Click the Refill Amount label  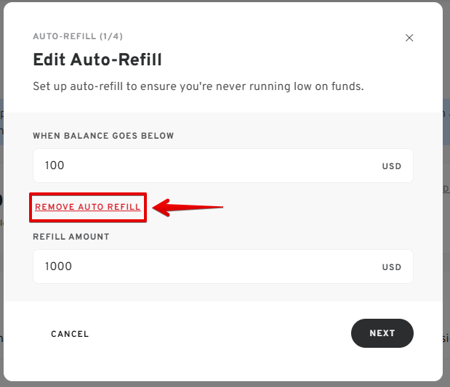pyautogui.click(x=71, y=237)
